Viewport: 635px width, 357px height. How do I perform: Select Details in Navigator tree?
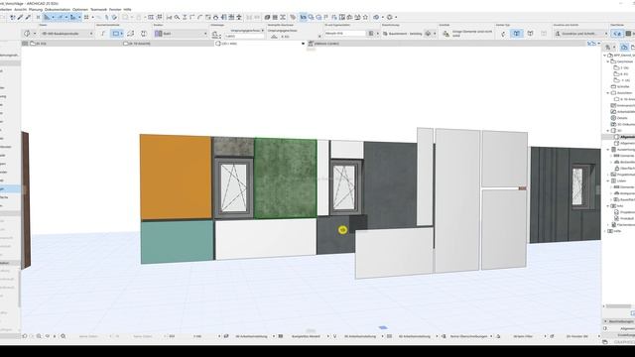click(619, 118)
